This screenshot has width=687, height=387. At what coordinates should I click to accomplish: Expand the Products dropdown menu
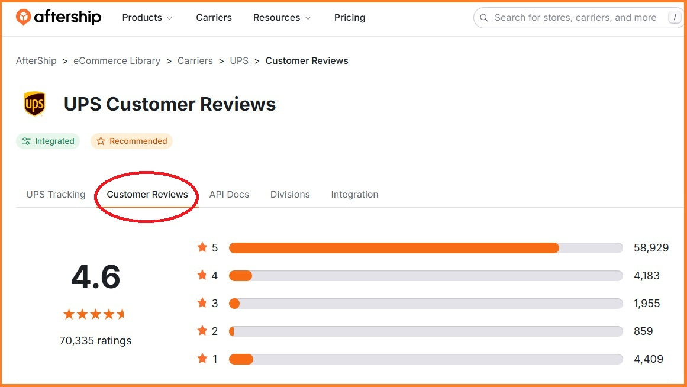pos(147,18)
